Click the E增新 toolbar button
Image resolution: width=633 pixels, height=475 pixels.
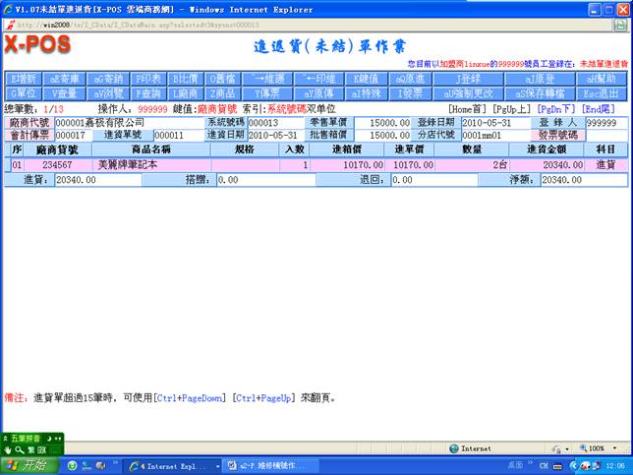[x=25, y=78]
